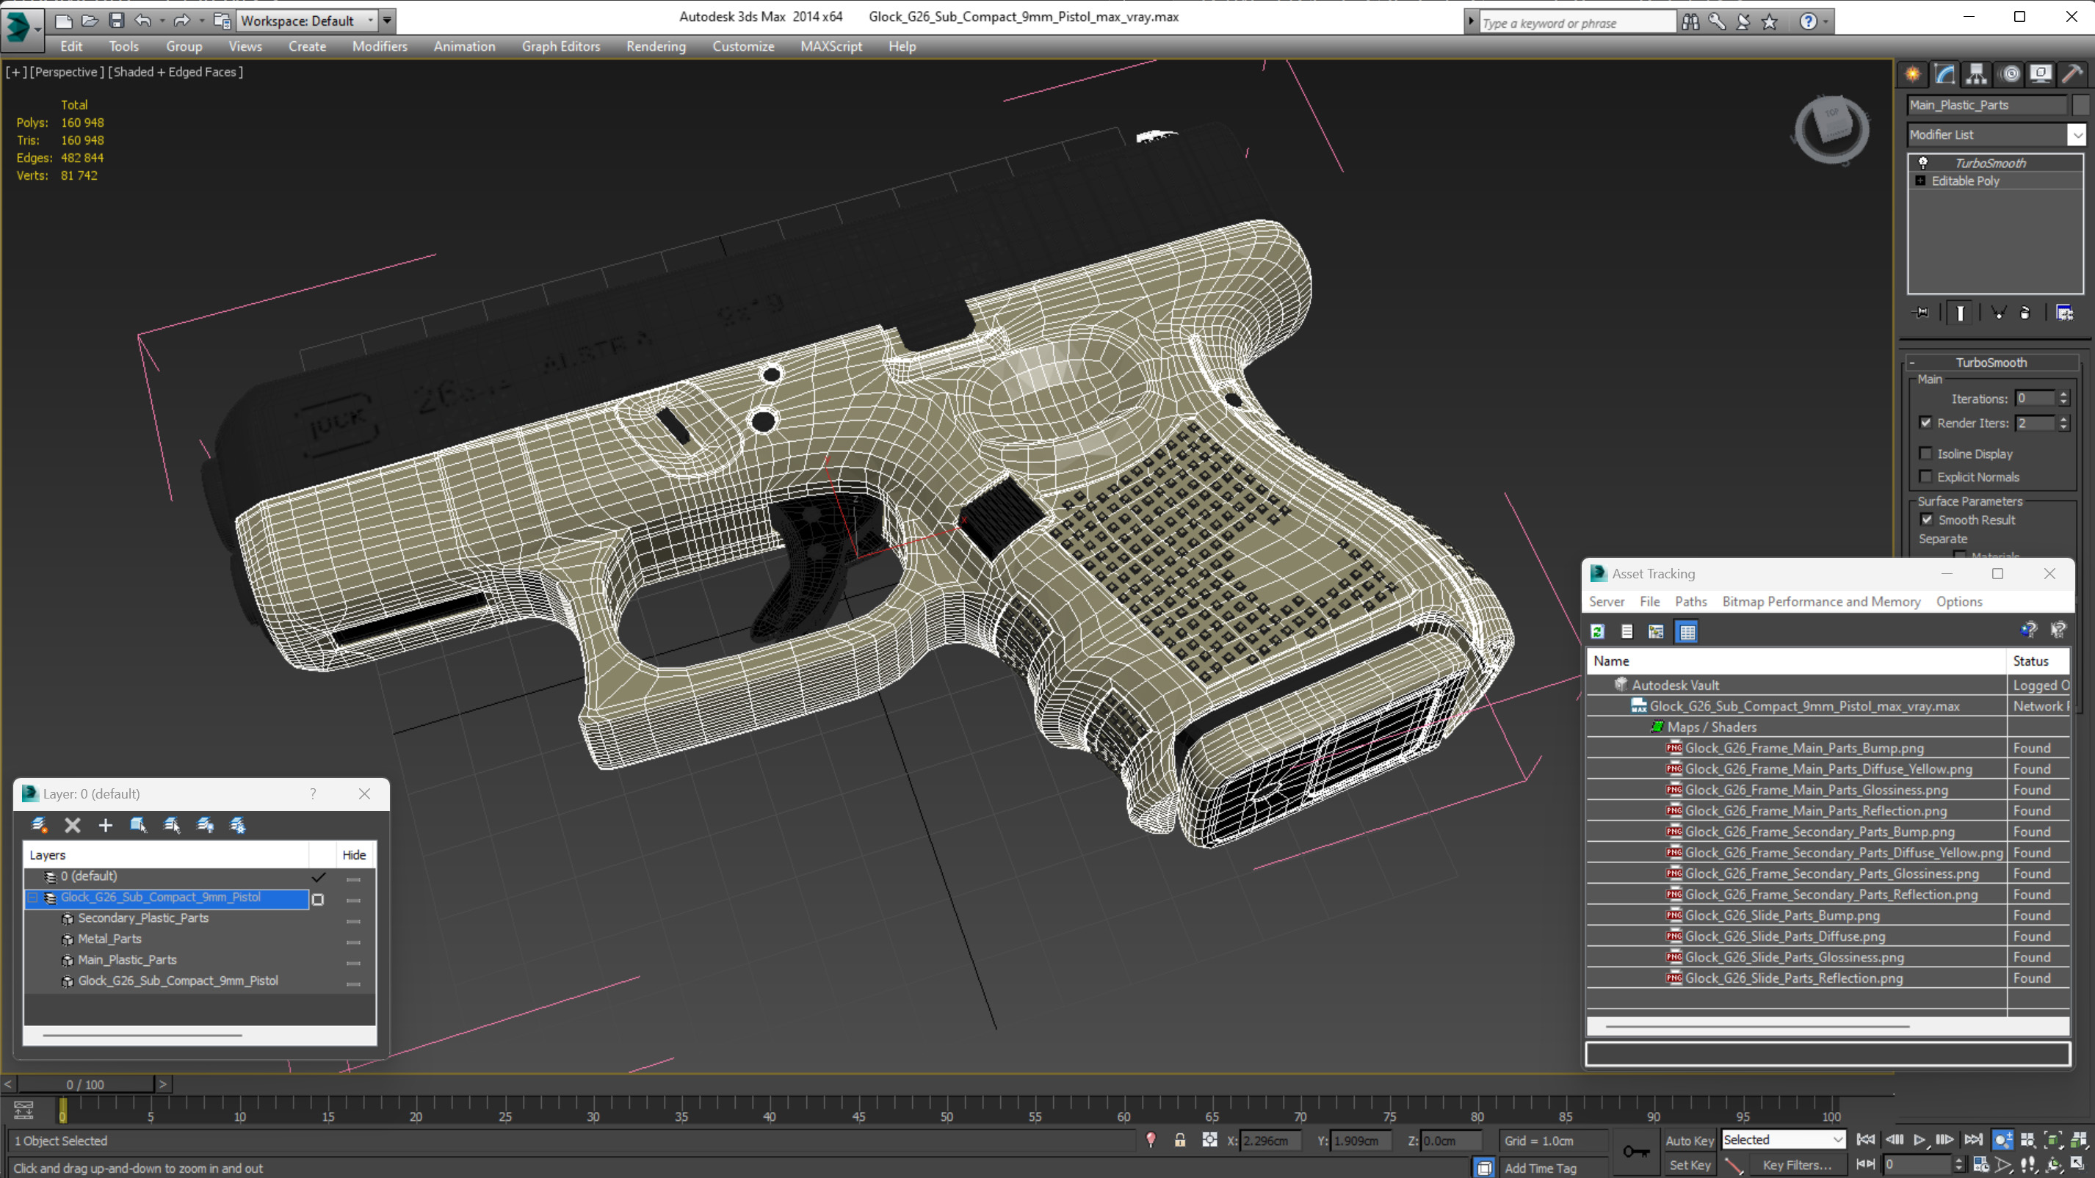The image size is (2095, 1178).
Task: Click the Layer dialog horizontal scrollbar
Action: (x=142, y=1035)
